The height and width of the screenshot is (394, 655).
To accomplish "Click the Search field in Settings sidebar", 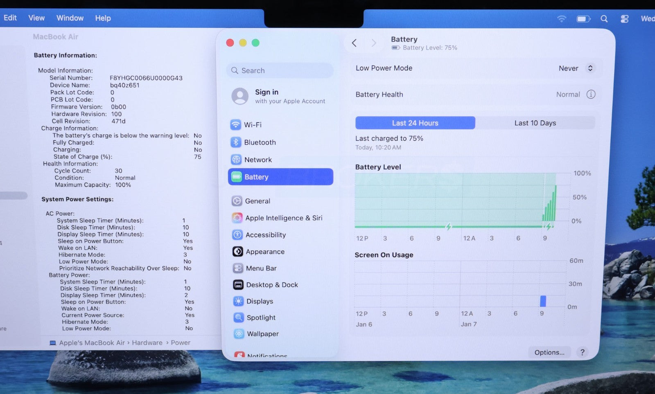I will [280, 70].
